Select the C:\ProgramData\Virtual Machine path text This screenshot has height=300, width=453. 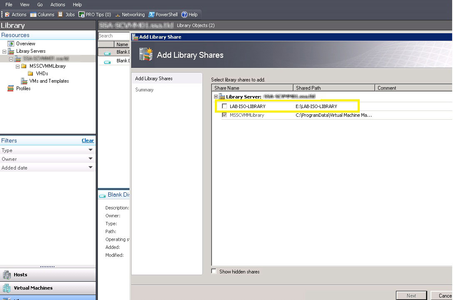click(334, 115)
